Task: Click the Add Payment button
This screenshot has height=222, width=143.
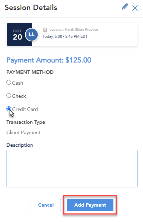Action: click(x=90, y=205)
